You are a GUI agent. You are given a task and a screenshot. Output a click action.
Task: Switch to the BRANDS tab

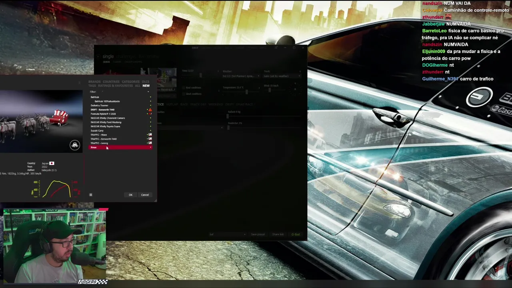94,82
